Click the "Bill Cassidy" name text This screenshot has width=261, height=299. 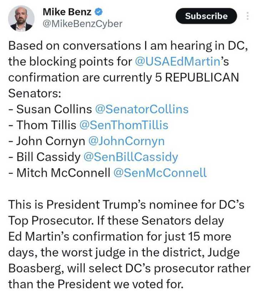point(49,157)
